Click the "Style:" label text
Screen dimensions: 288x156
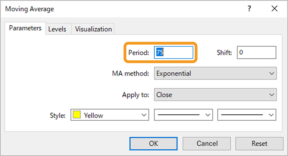tap(58, 115)
